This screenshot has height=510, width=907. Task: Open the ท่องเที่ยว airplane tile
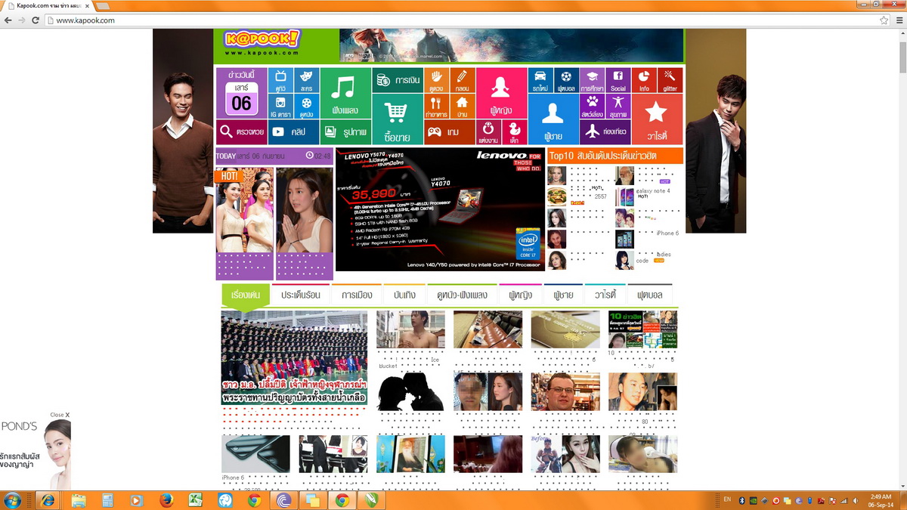[605, 131]
